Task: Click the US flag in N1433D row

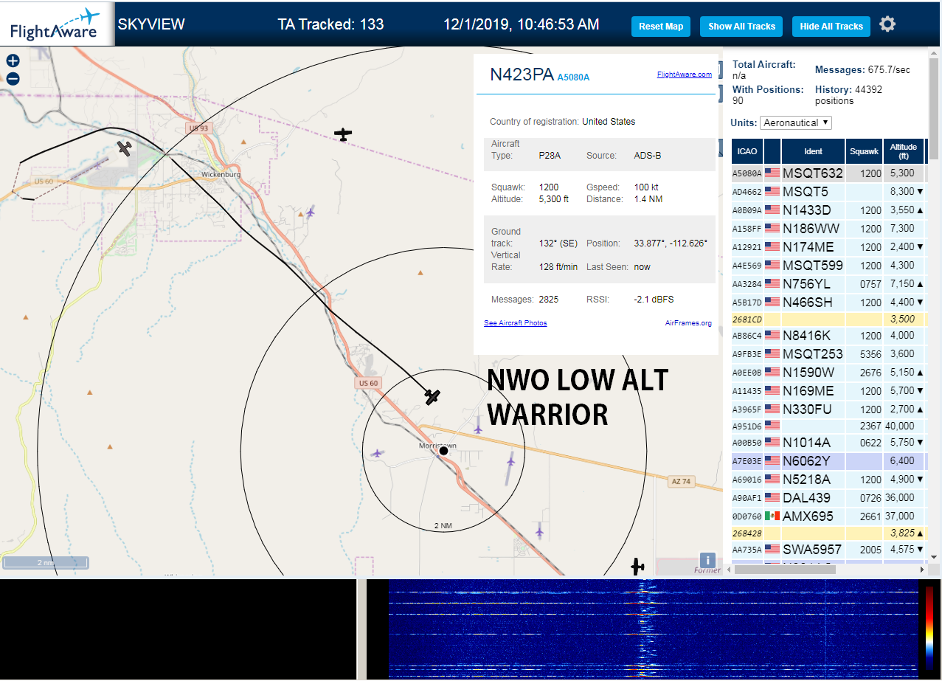Action: 772,210
